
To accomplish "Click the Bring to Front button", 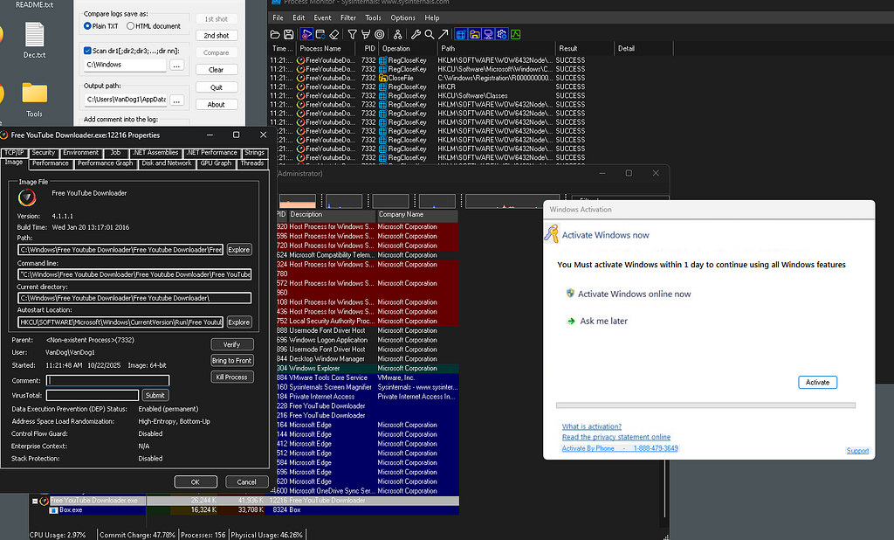I will coord(231,361).
